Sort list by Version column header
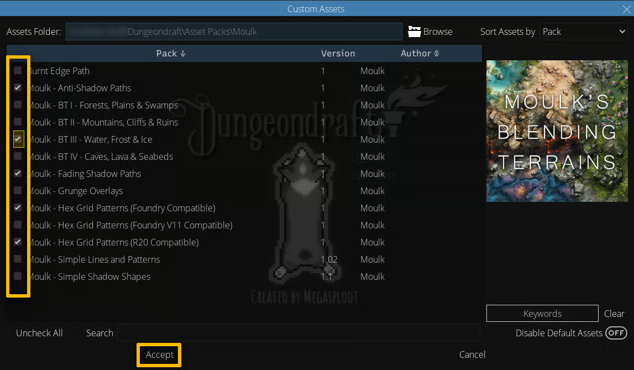Viewport: 634px width, 370px height. tap(338, 54)
